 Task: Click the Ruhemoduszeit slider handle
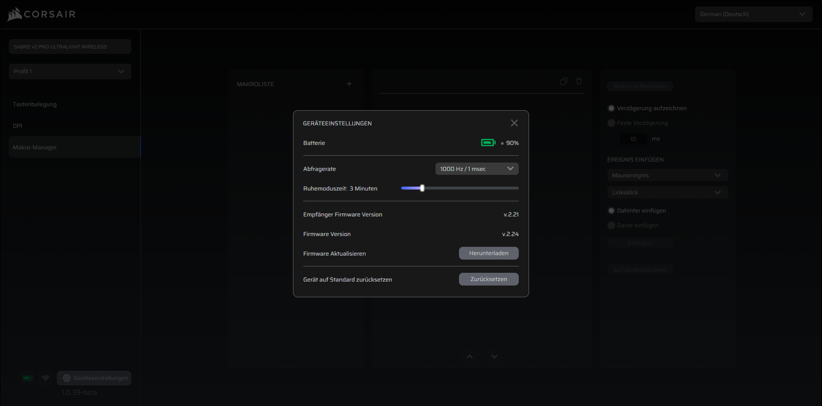pyautogui.click(x=422, y=188)
